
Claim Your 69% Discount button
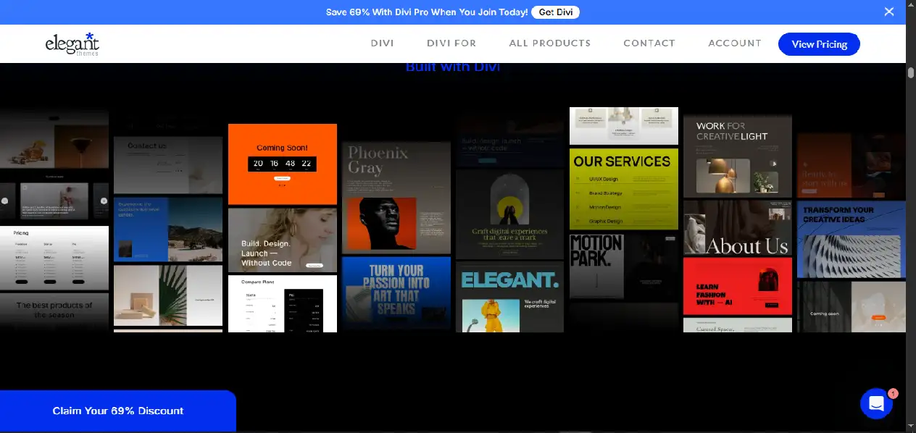click(118, 411)
